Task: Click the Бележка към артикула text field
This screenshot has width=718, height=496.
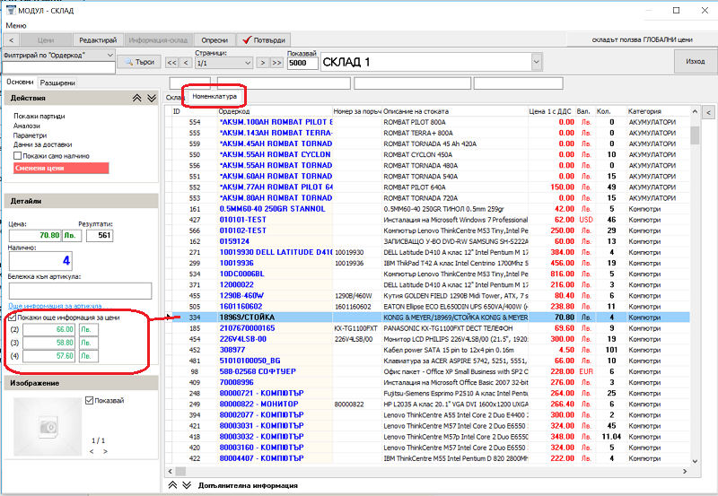Action: coord(80,291)
